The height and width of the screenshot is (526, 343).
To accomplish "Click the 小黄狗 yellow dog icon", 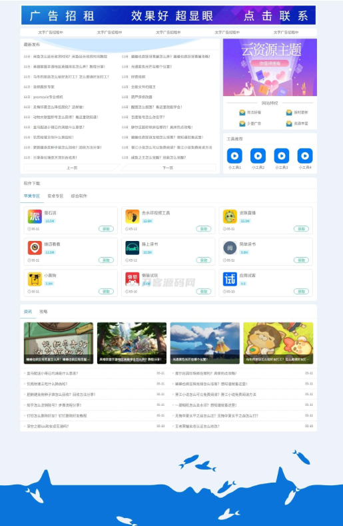I will [35, 279].
